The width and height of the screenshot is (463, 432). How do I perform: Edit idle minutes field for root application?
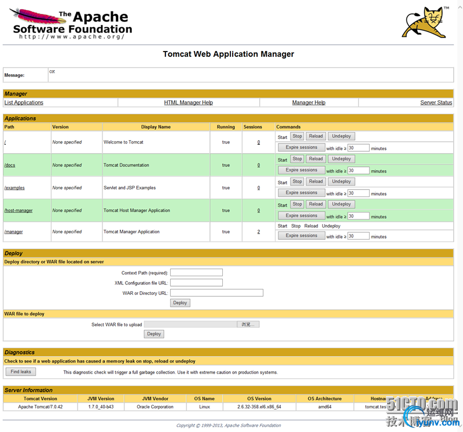click(358, 148)
